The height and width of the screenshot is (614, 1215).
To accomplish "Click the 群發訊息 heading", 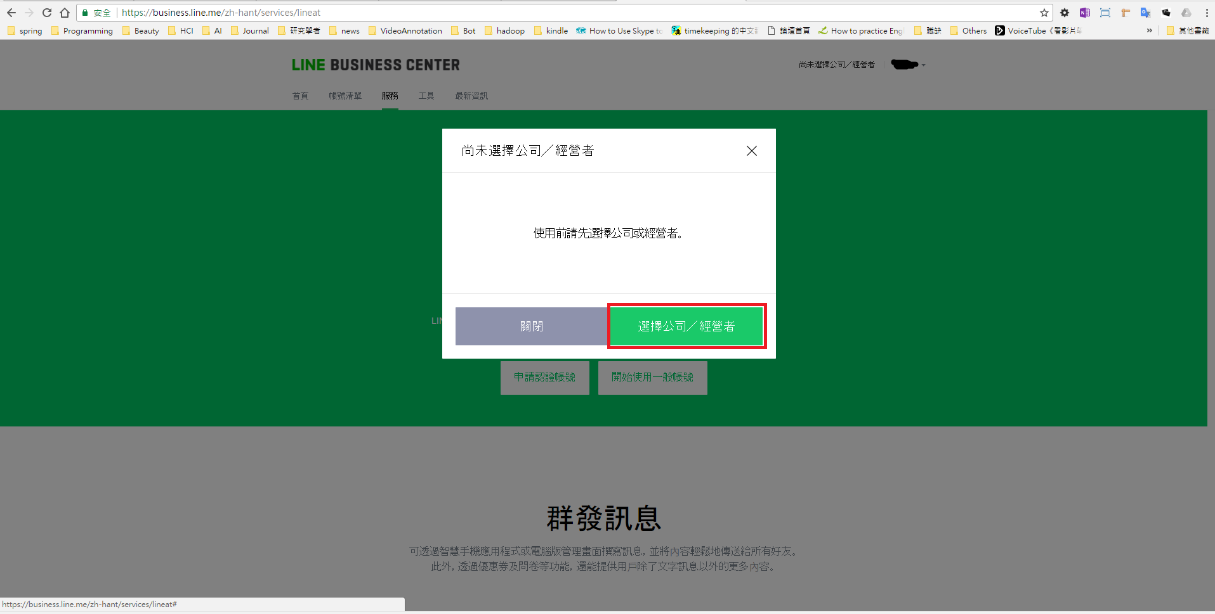I will (x=603, y=518).
